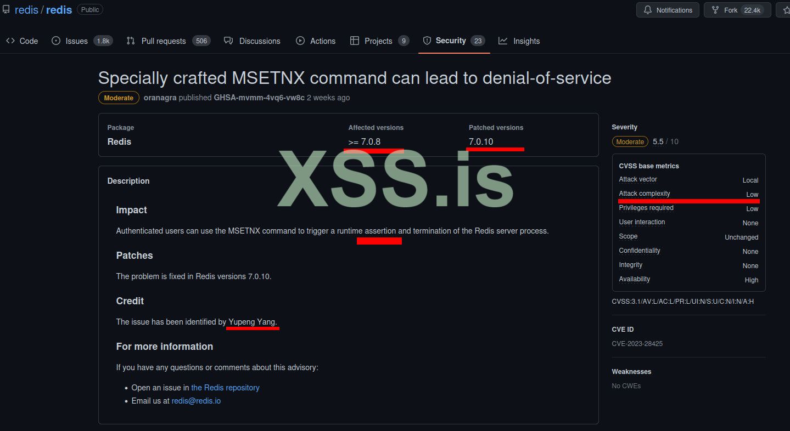Click the Actions play icon
Viewport: 790px width, 431px height.
(300, 41)
